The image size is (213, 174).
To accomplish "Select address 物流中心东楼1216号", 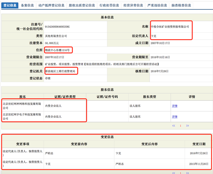I will coord(57,50).
